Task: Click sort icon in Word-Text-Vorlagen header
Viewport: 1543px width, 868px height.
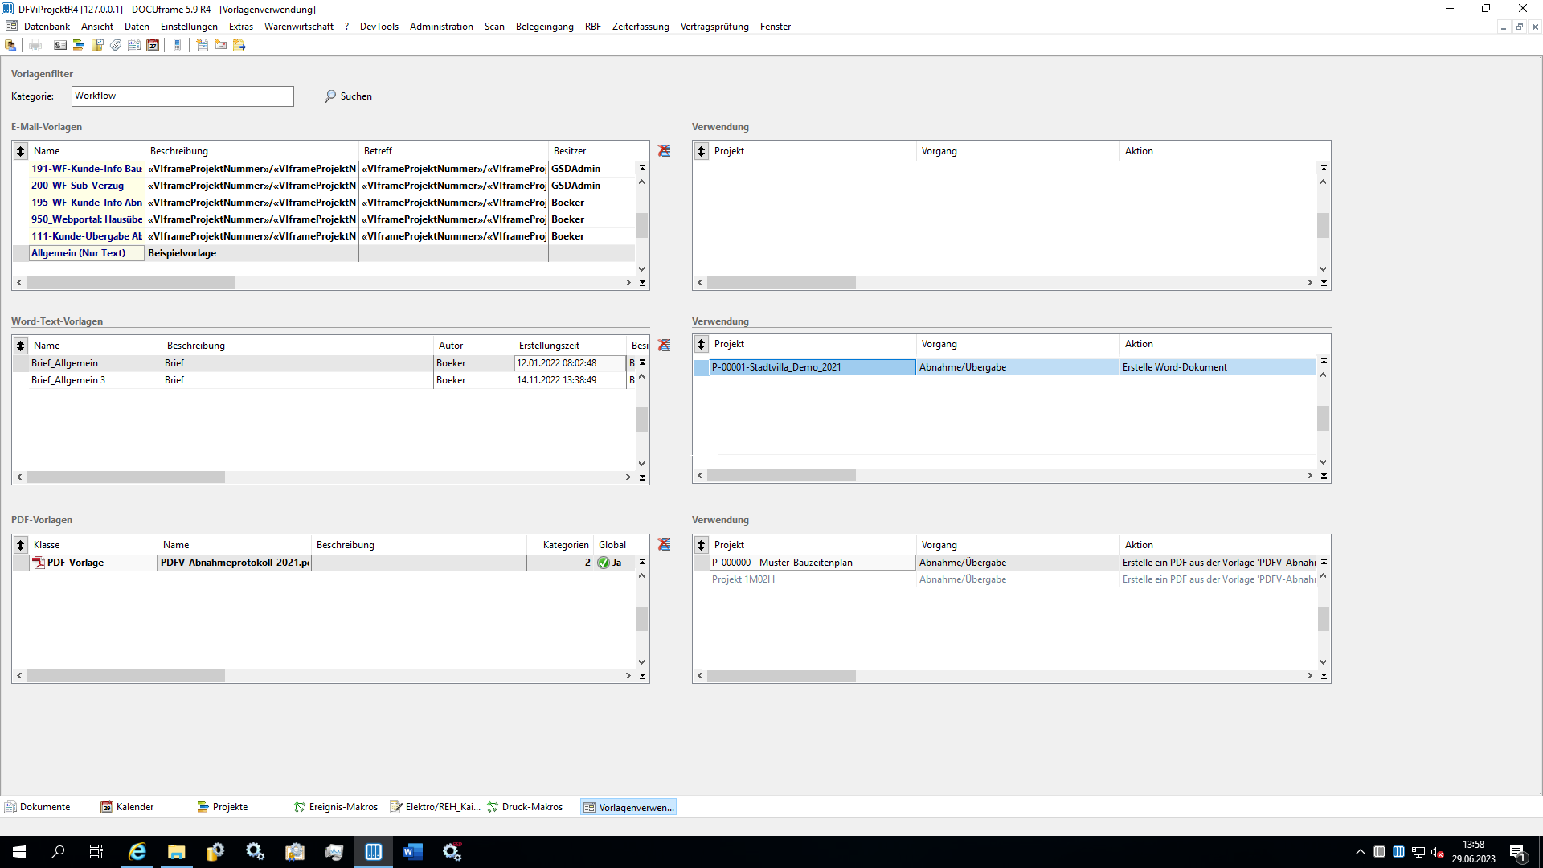Action: tap(21, 346)
